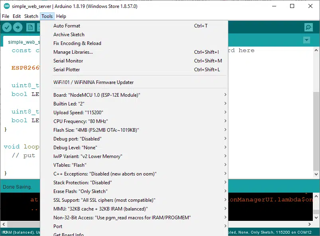
Task: Click the editor scroll down arrow
Action: click(316, 174)
